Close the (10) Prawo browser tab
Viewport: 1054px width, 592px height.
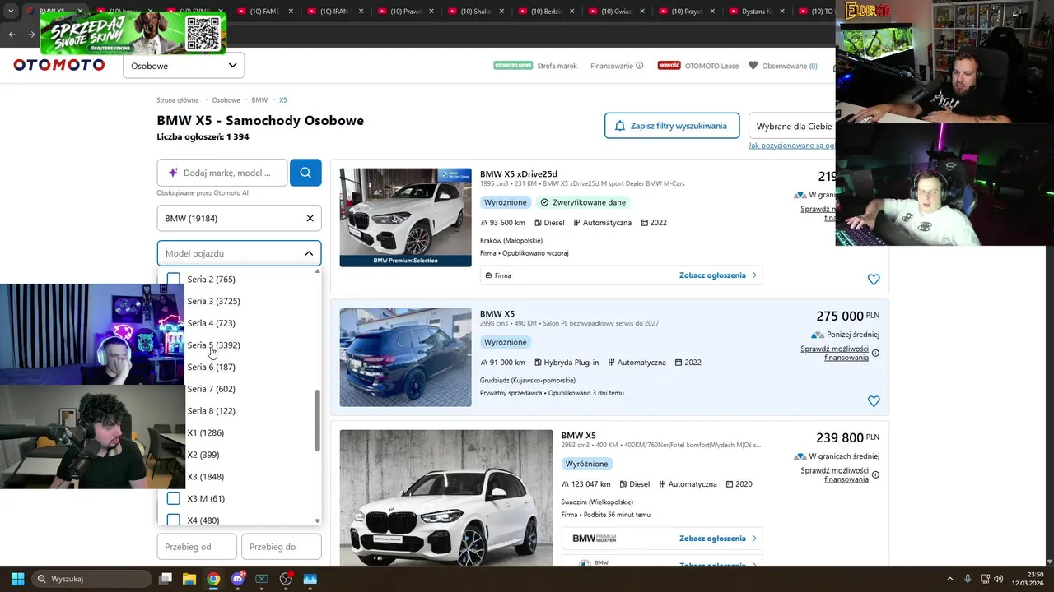tap(431, 12)
